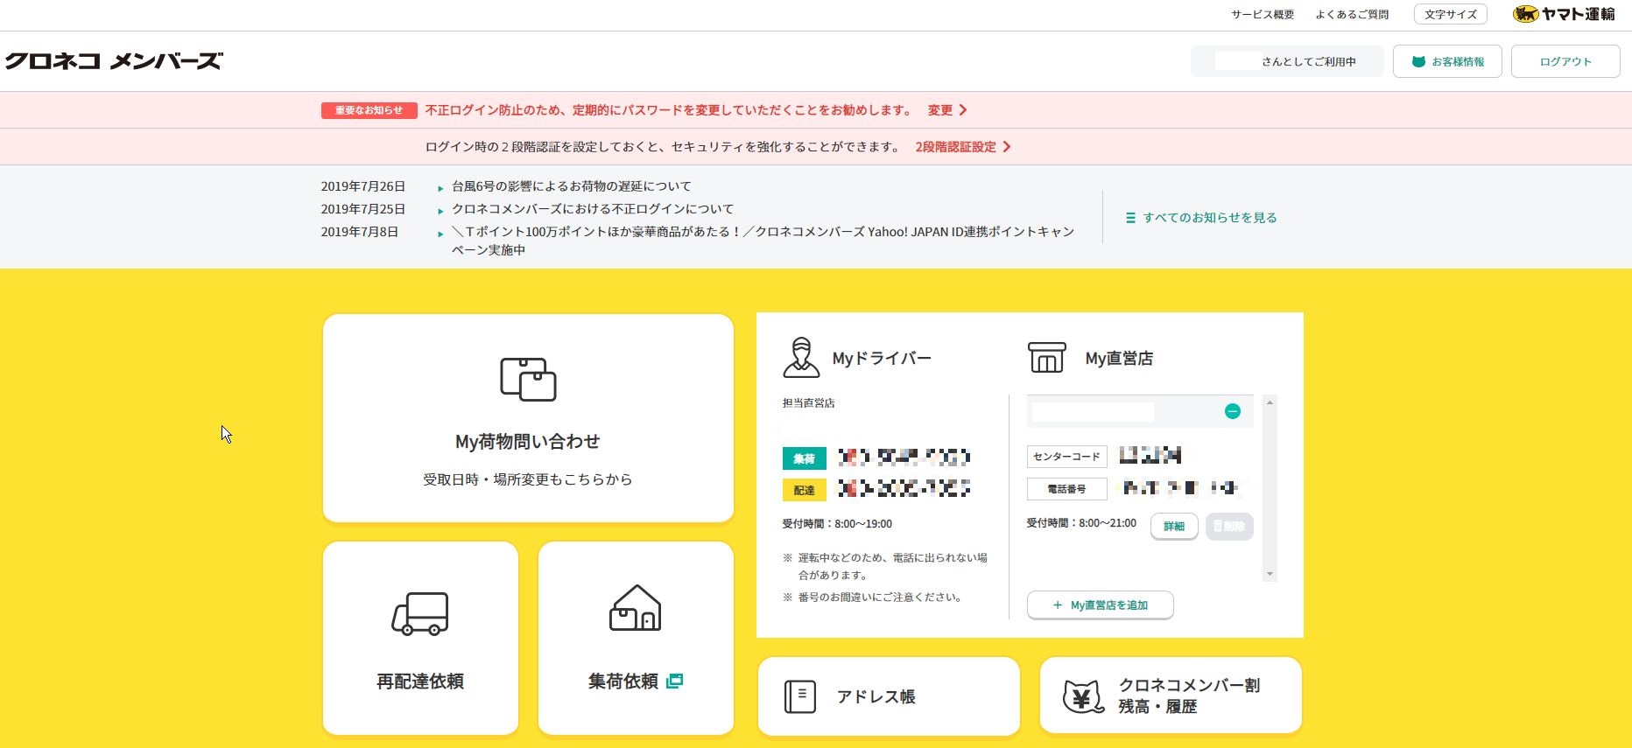The height and width of the screenshot is (748, 1632).
Task: Click 受付時間：8:00～19:00 text
Action: click(x=837, y=524)
